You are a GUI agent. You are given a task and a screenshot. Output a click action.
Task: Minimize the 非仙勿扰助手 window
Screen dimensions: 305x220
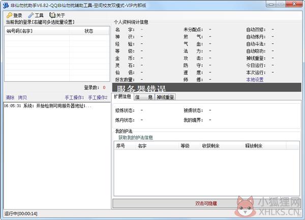coord(271,4)
